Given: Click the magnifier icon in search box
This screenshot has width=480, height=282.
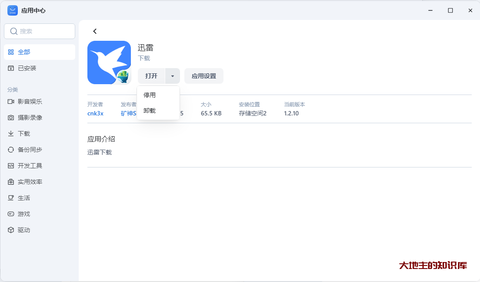Looking at the screenshot, I should click(13, 31).
